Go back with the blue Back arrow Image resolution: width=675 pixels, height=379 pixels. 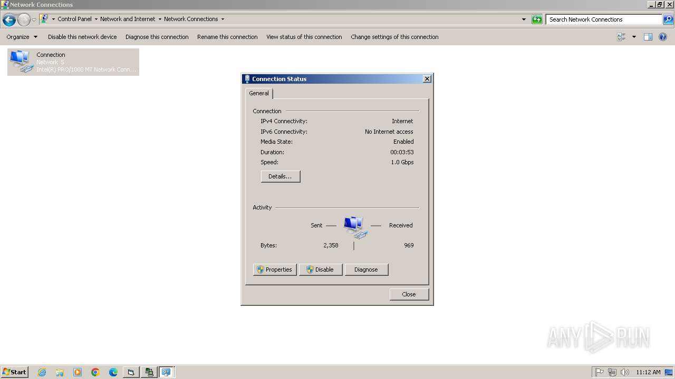pyautogui.click(x=9, y=20)
